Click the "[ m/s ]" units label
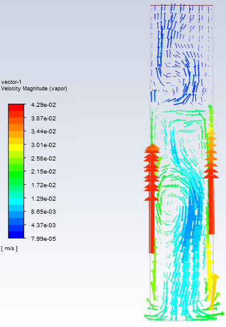 (9, 248)
